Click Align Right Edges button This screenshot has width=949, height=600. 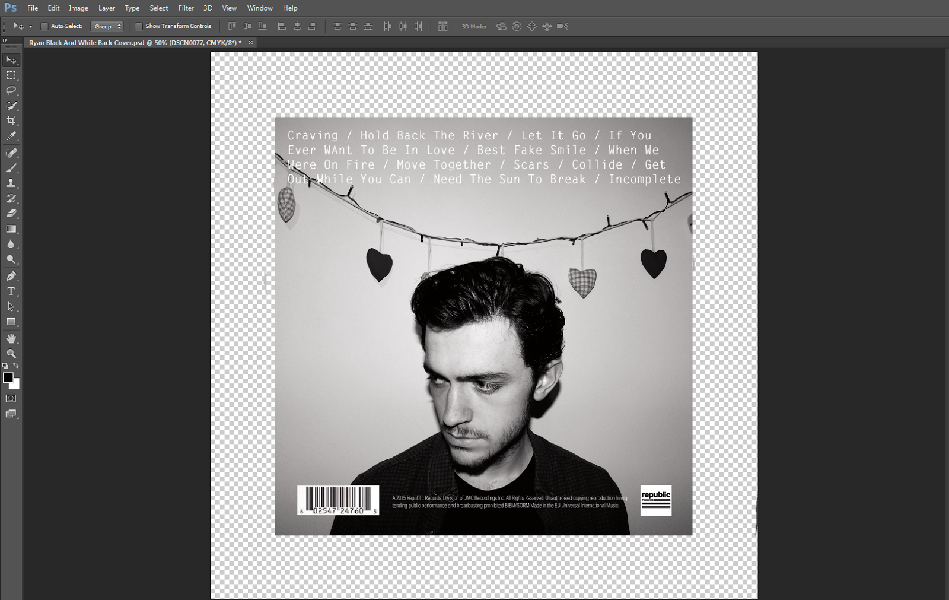point(313,26)
